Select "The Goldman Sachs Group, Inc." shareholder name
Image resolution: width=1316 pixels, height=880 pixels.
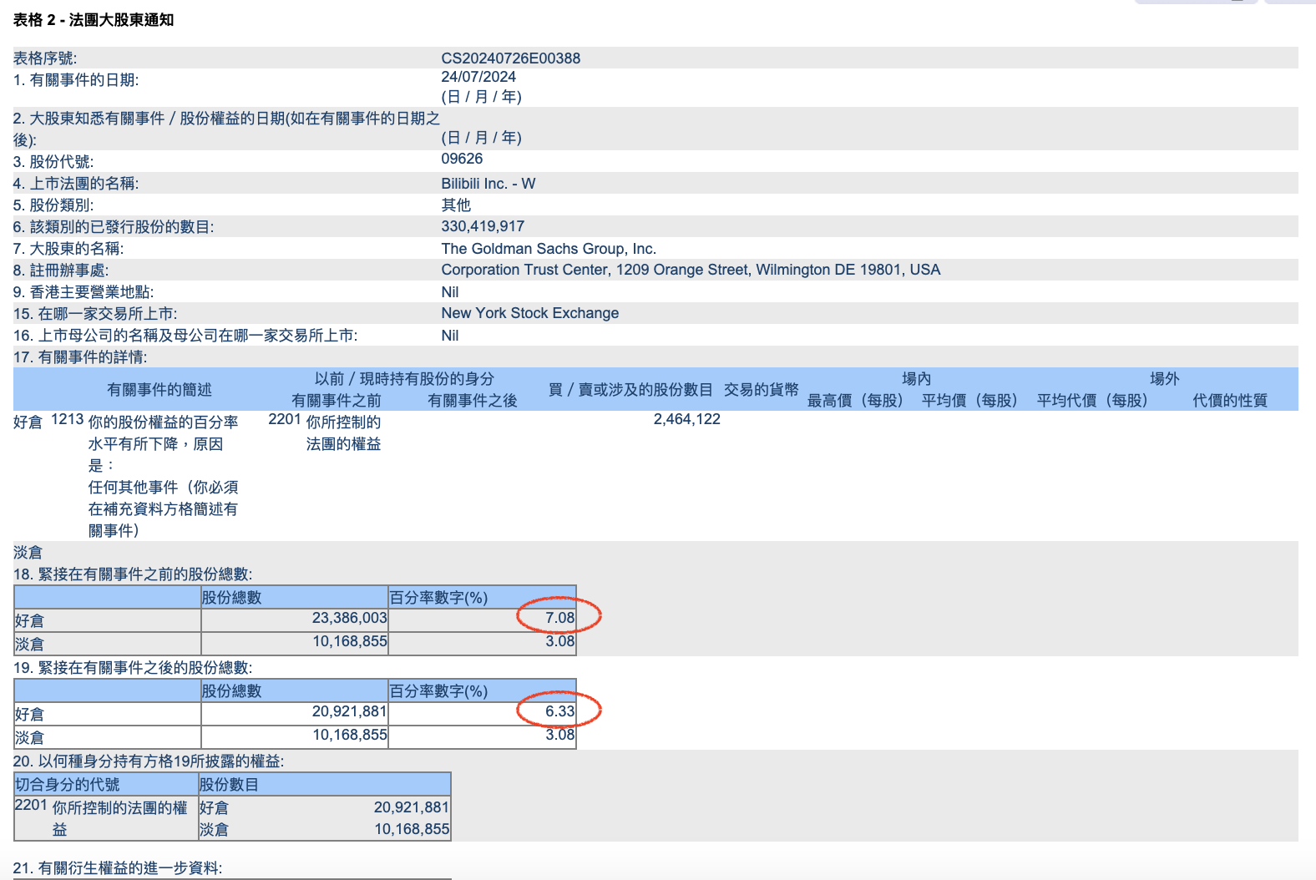pos(549,249)
